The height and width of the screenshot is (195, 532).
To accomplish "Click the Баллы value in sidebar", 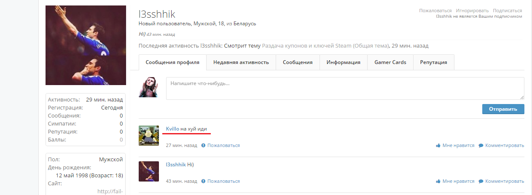I will [121, 139].
